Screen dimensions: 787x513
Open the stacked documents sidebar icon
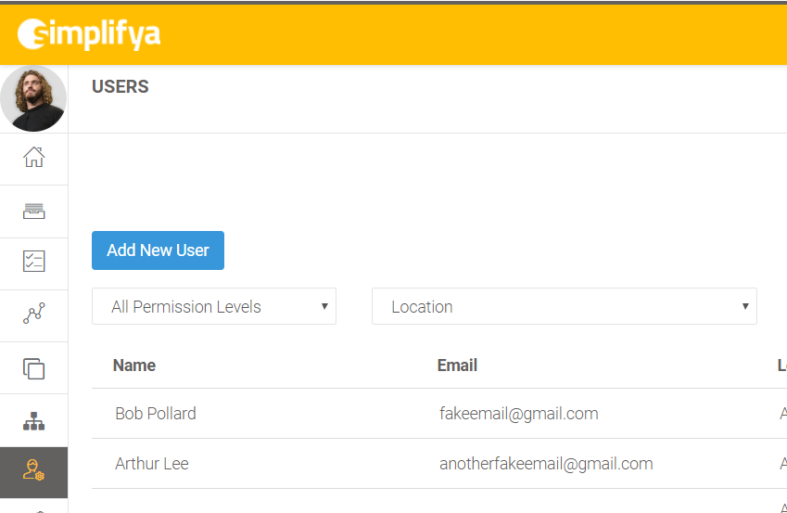click(33, 368)
